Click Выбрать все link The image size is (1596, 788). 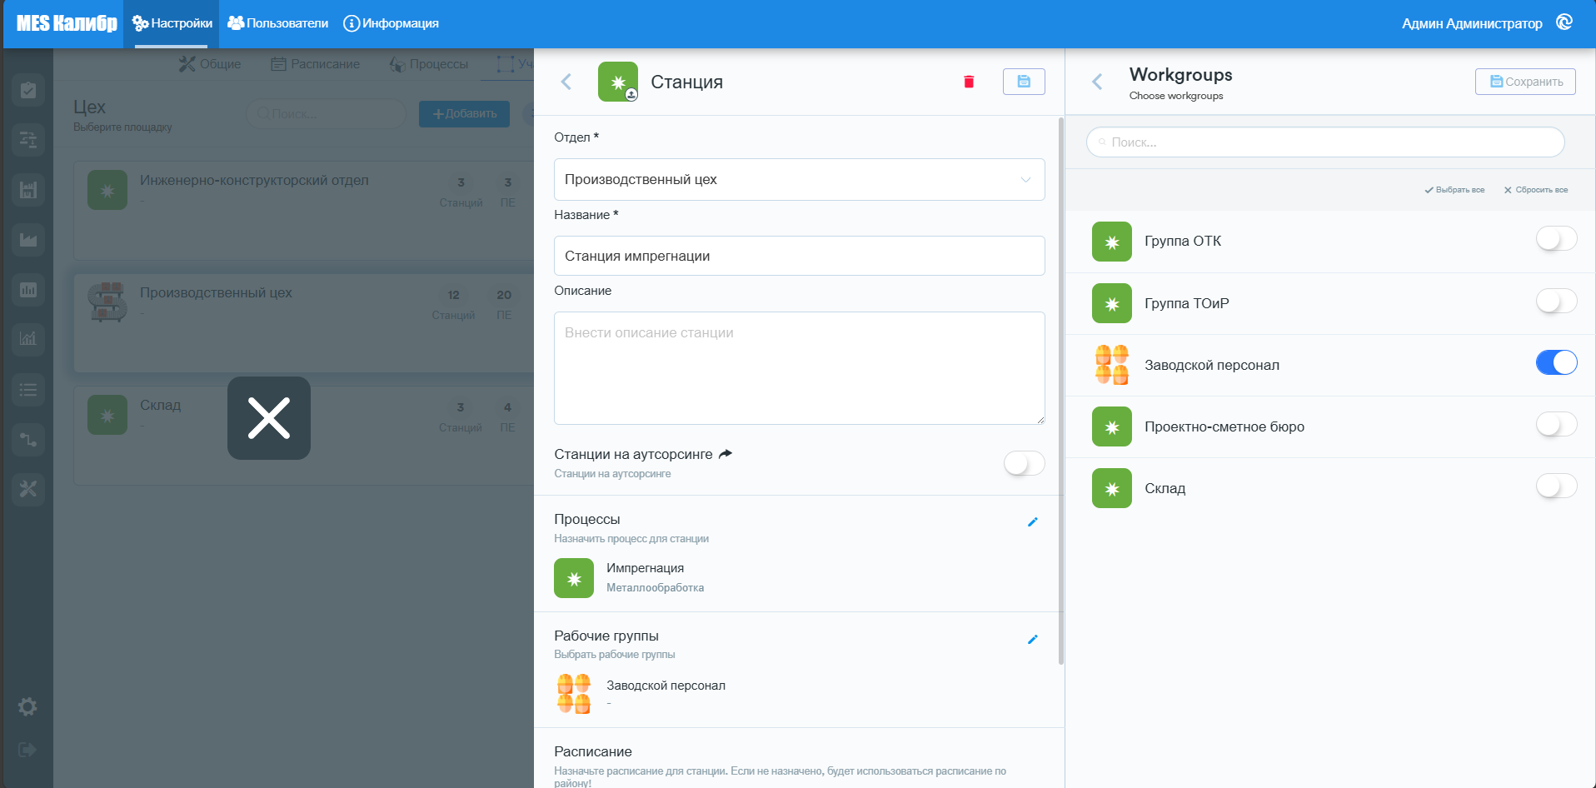1454,190
